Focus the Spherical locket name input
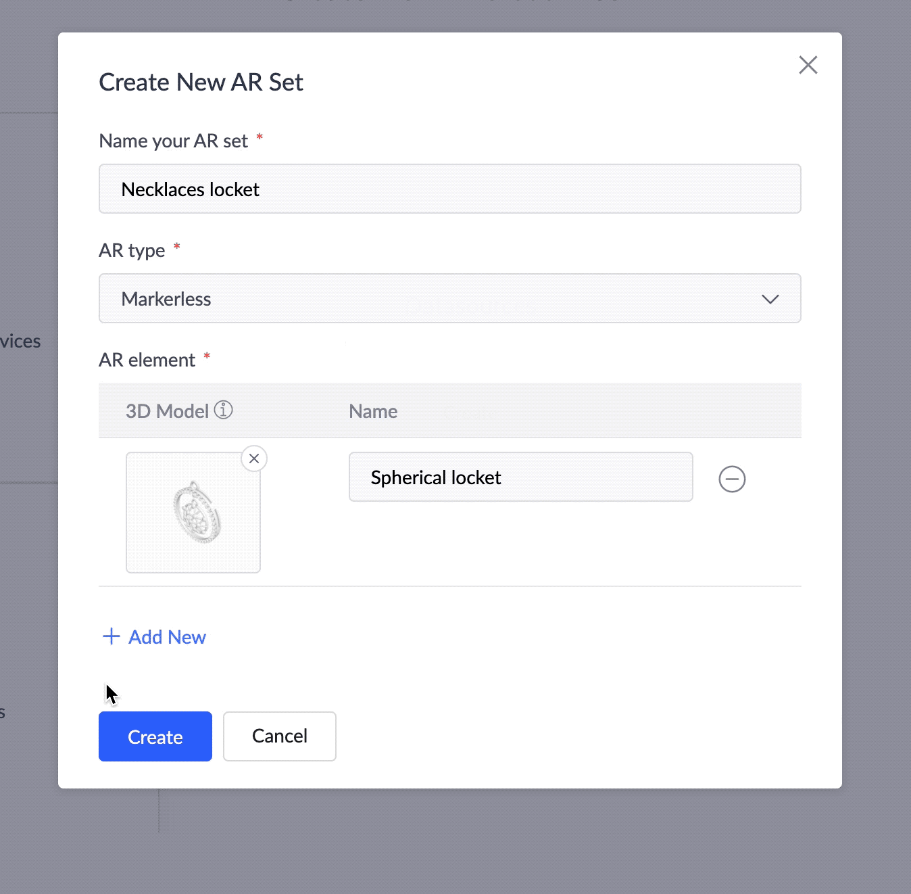This screenshot has width=911, height=894. [x=521, y=477]
